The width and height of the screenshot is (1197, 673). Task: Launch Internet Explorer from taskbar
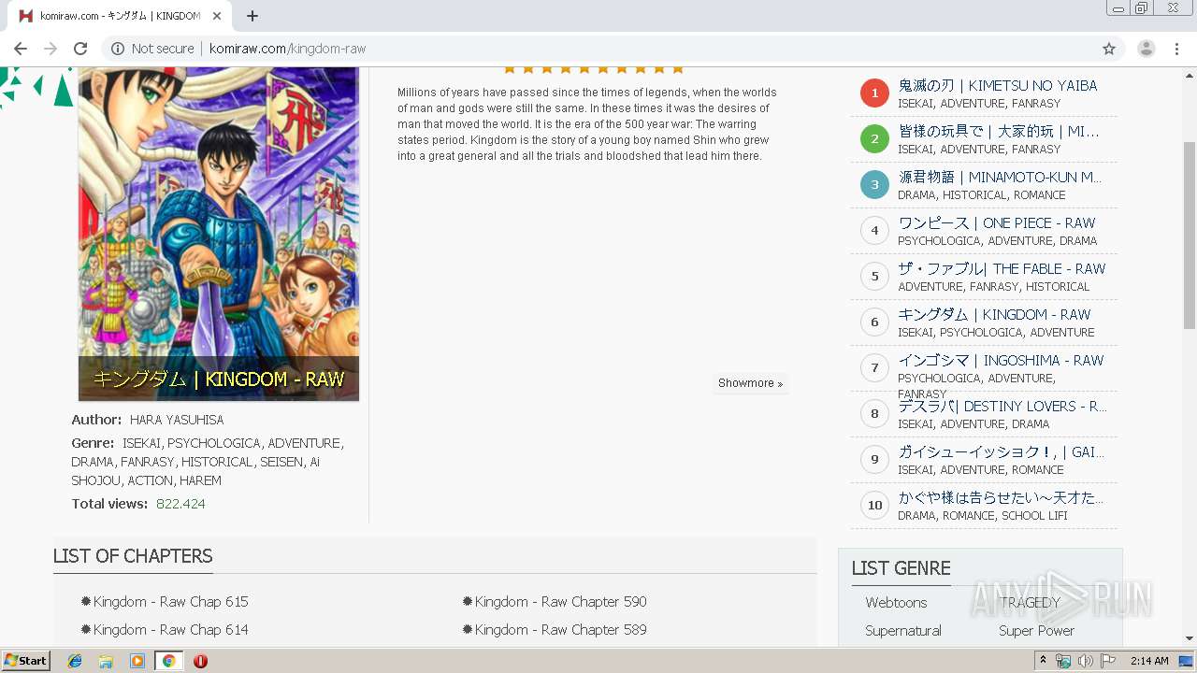75,661
